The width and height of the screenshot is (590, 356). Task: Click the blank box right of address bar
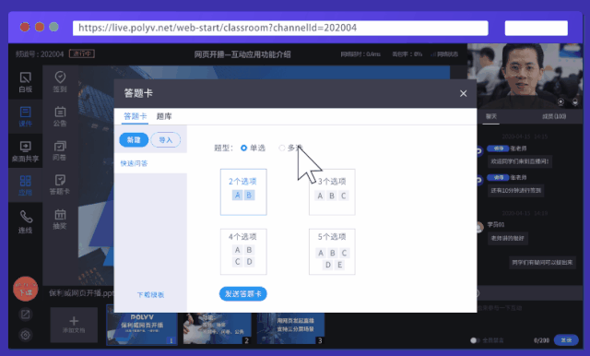(x=537, y=29)
